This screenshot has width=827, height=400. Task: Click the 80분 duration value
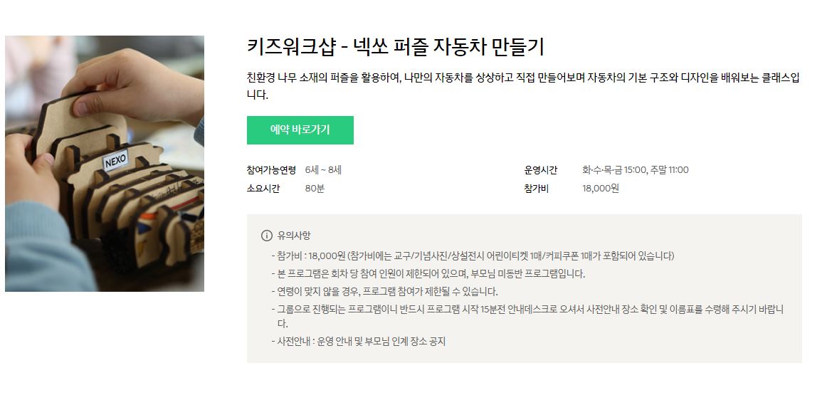(x=315, y=189)
